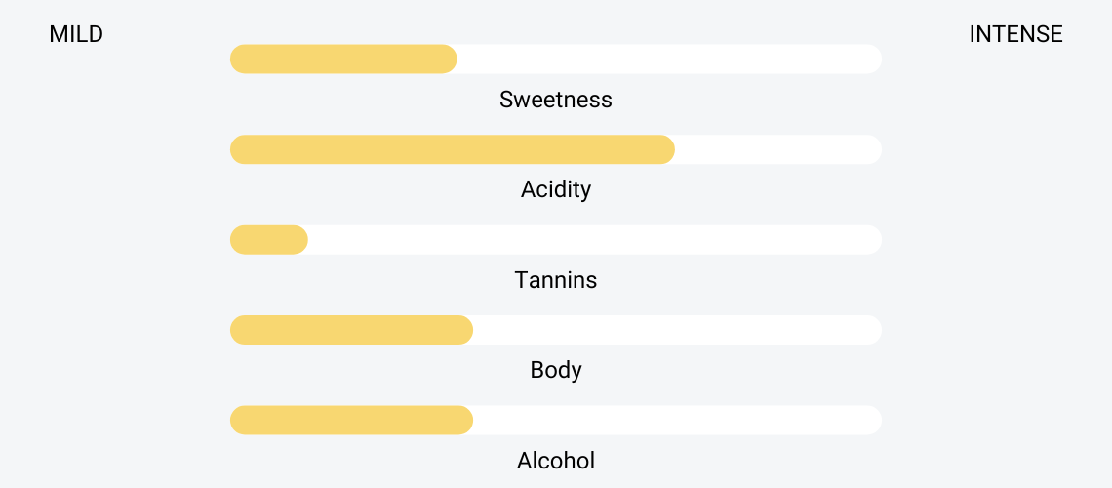1112x488 pixels.
Task: Click the Body text label
Action: click(x=555, y=370)
